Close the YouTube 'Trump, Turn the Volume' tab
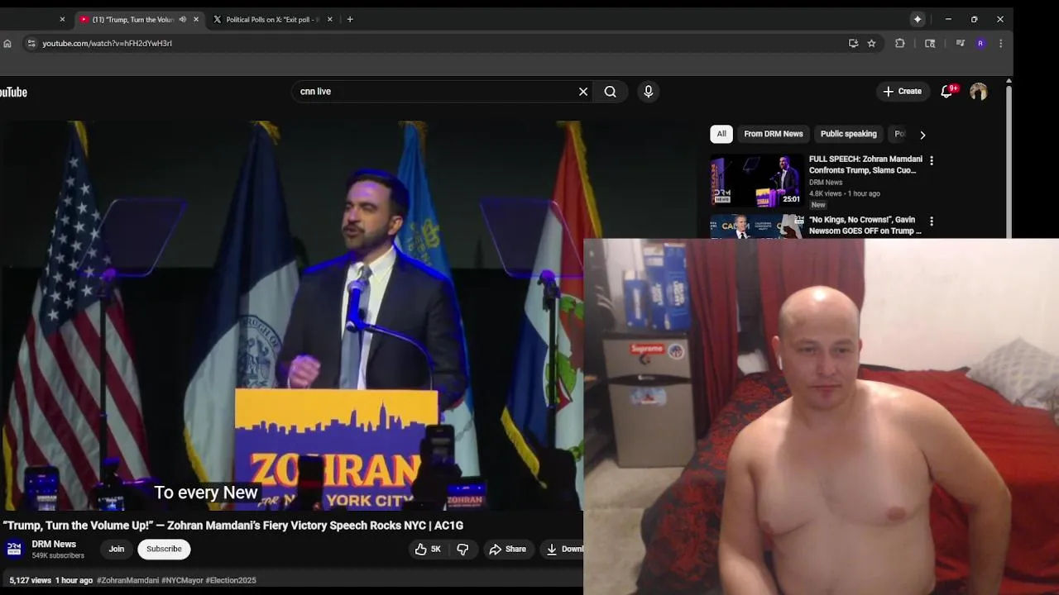The image size is (1059, 595). click(x=196, y=19)
